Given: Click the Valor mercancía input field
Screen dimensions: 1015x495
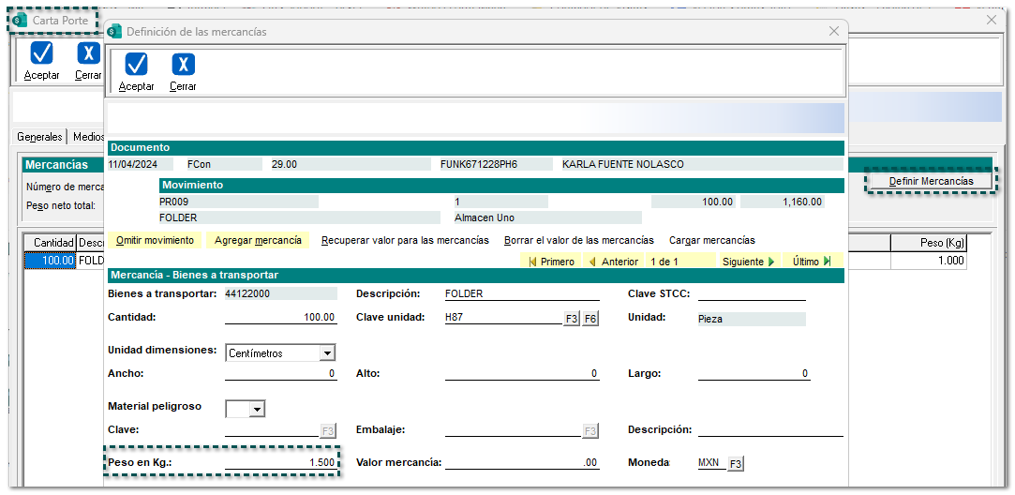Looking at the screenshot, I should [522, 463].
